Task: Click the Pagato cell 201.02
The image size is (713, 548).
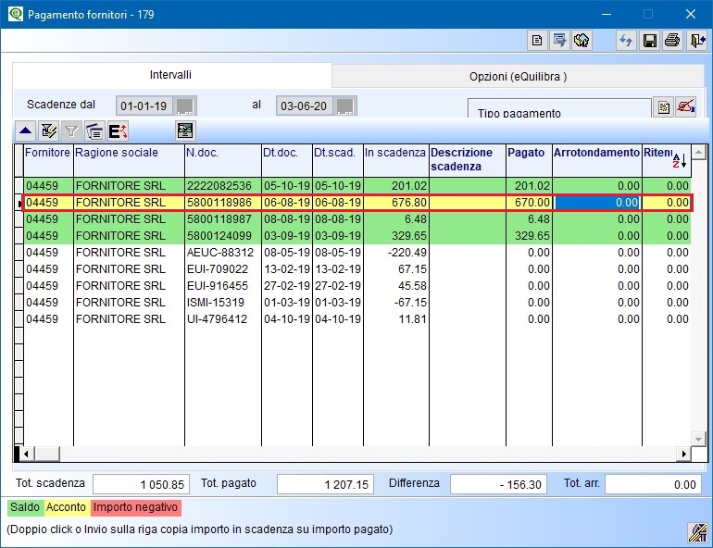Action: (x=530, y=186)
